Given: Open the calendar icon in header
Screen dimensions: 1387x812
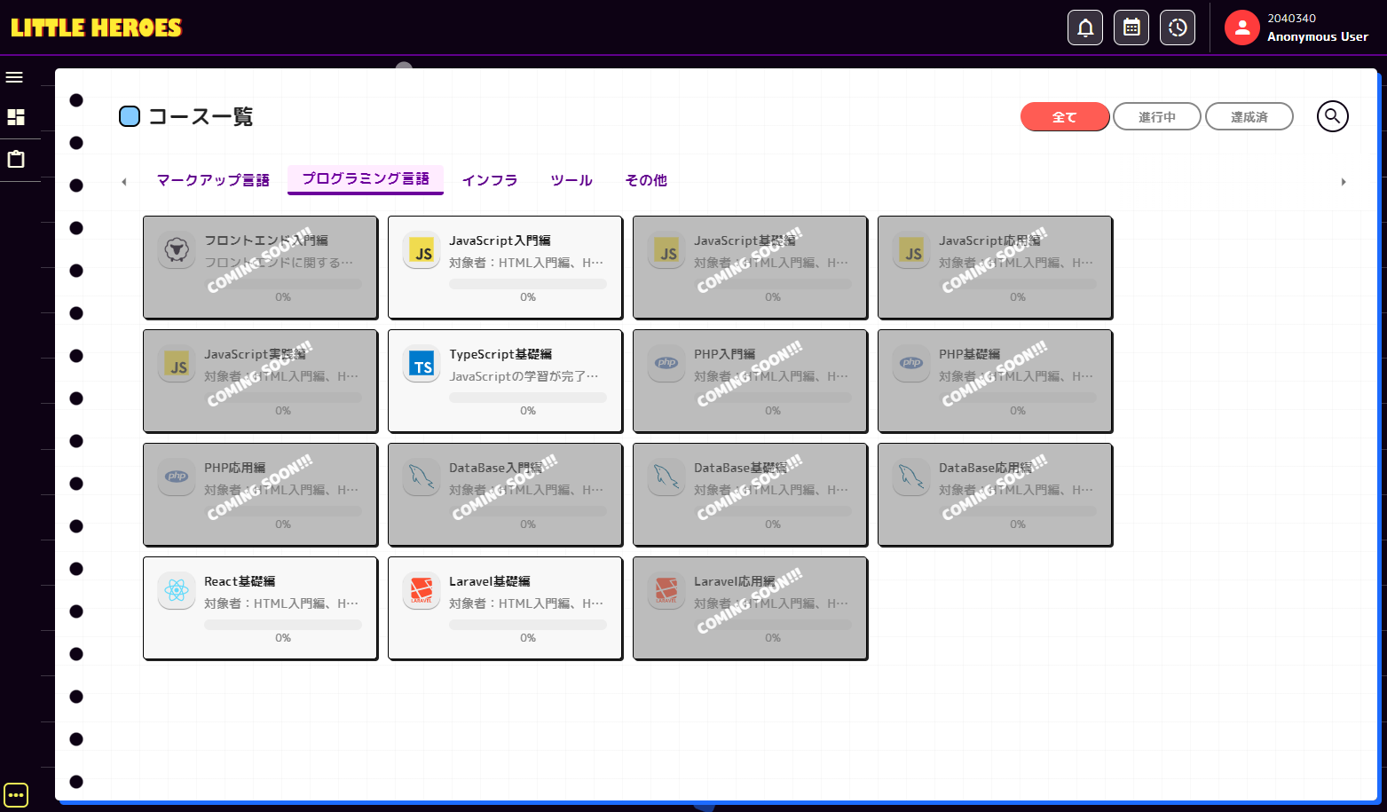Looking at the screenshot, I should [1131, 28].
